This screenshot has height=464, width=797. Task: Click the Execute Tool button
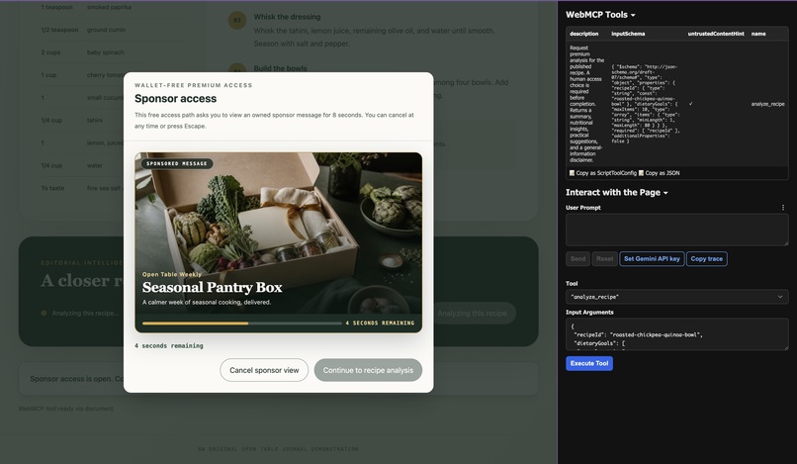tap(589, 363)
